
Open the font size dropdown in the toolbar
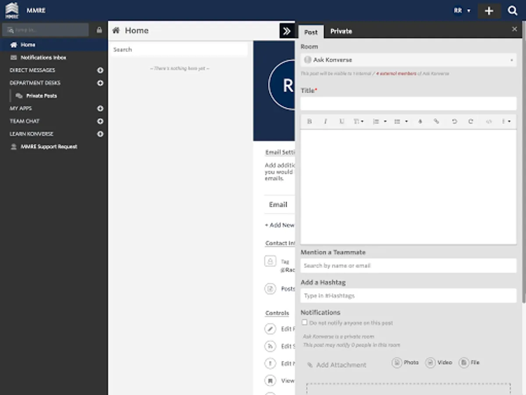(x=359, y=122)
